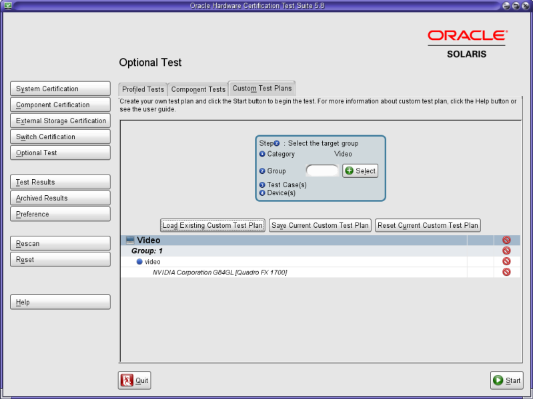Viewport: 533px width, 399px height.
Task: View Test Results
Action: (60, 182)
